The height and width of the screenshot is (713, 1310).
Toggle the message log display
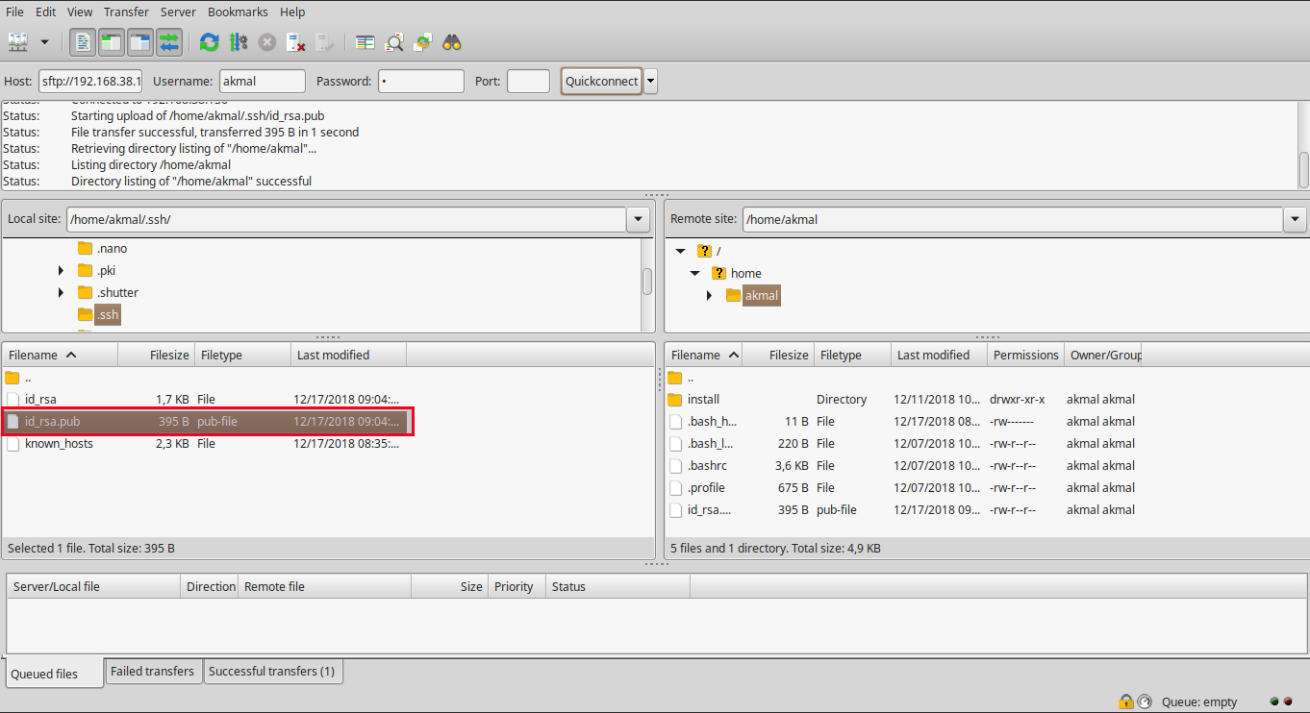click(84, 42)
